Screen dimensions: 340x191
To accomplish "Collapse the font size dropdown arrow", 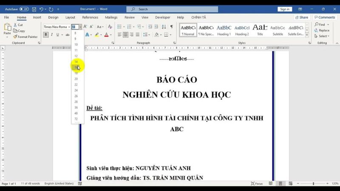I will pyautogui.click(x=80, y=27).
